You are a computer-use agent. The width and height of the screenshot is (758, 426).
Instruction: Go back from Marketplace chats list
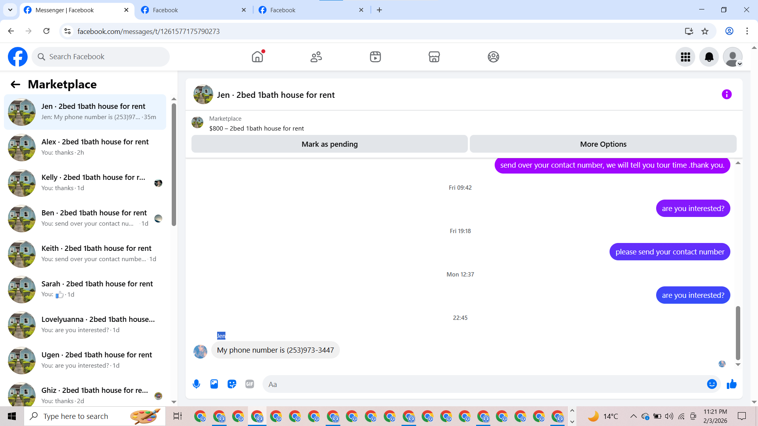pos(15,84)
